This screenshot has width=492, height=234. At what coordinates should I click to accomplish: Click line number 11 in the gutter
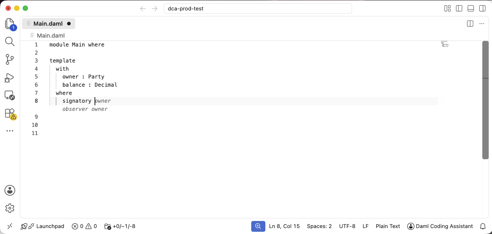(x=35, y=133)
